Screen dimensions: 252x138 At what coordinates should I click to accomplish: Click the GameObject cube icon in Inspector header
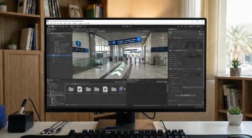[170, 32]
